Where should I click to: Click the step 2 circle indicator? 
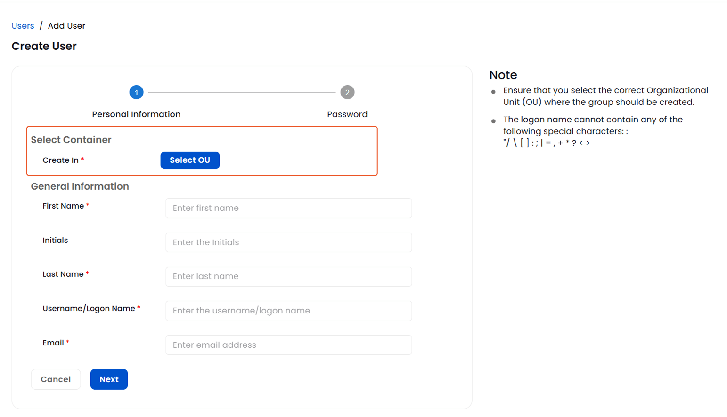[x=347, y=92]
